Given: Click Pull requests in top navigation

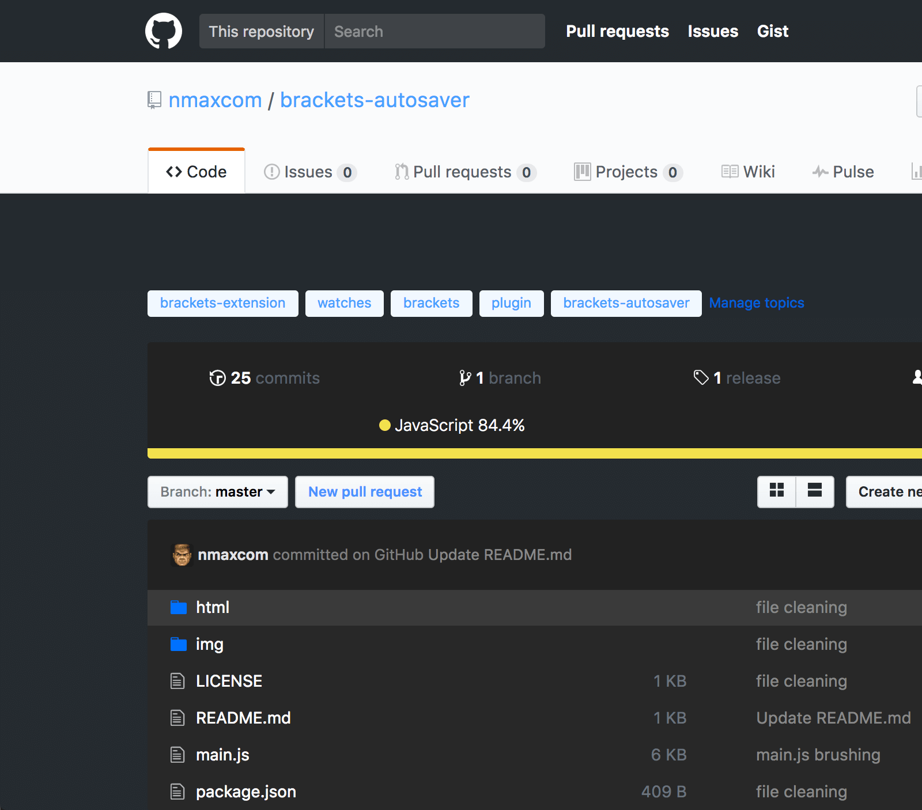Looking at the screenshot, I should coord(618,31).
